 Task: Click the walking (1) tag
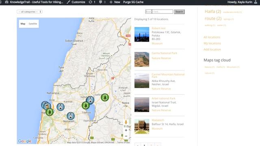tap(210, 25)
